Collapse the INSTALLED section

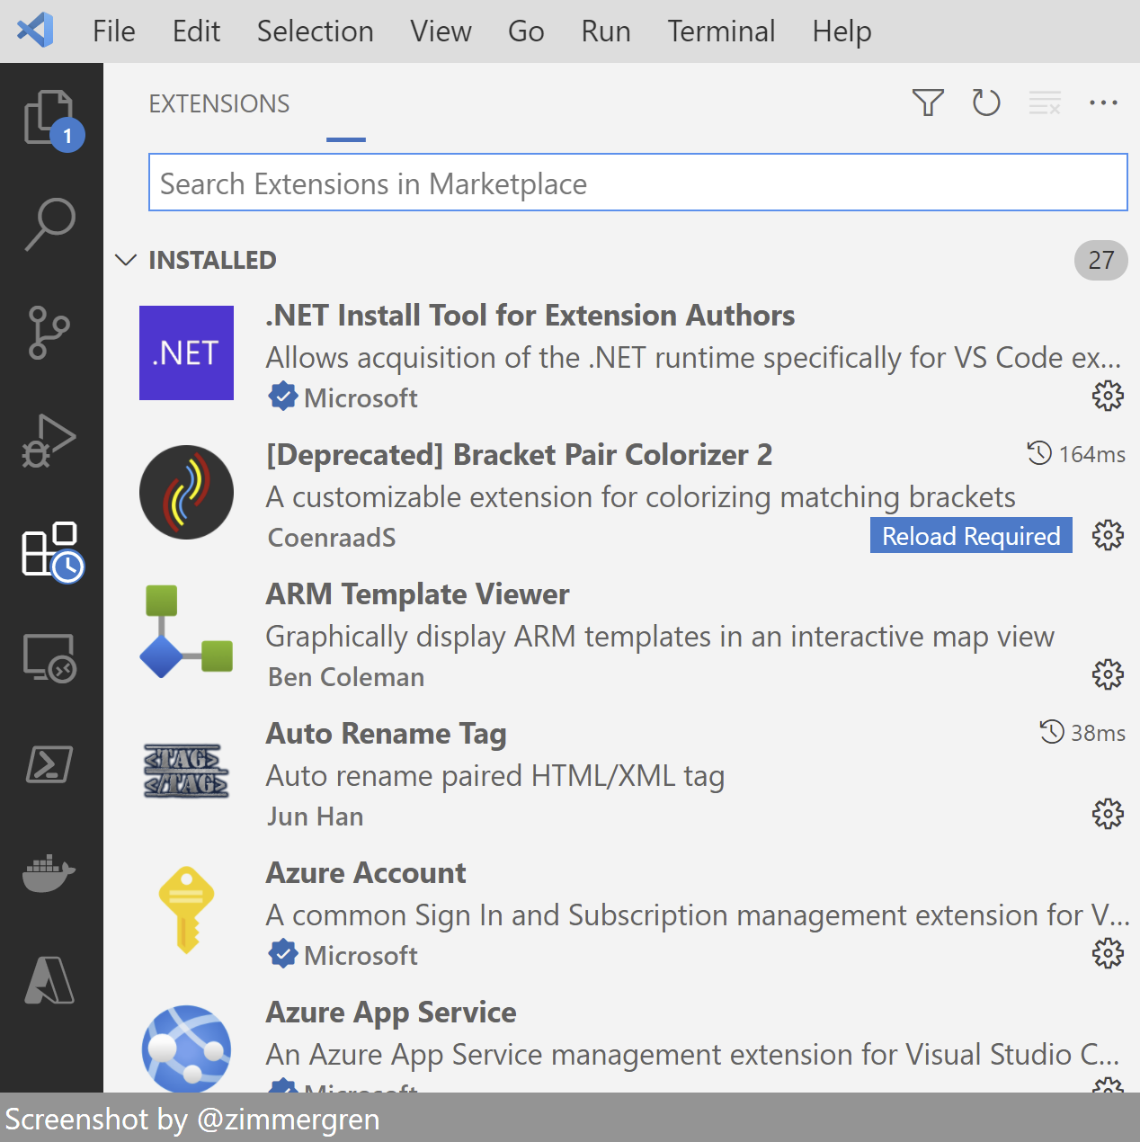(125, 260)
